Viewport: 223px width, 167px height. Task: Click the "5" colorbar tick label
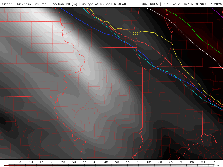click(20, 162)
